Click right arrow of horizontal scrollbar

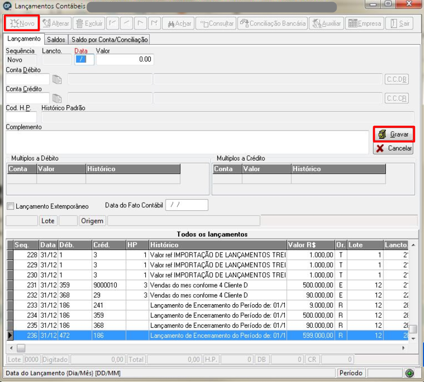coord(403,348)
